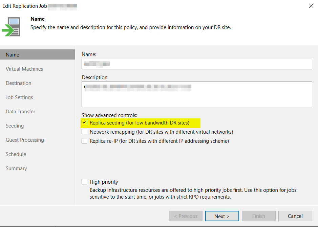Click the Next button
318x227 pixels.
click(222, 216)
